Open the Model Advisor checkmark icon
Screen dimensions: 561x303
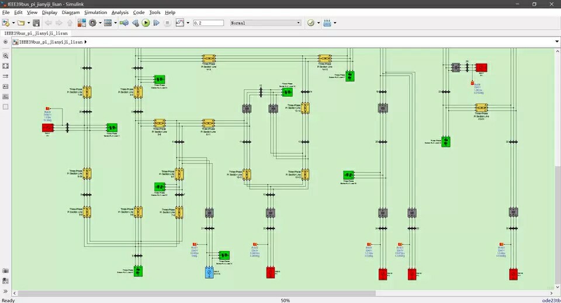point(311,23)
